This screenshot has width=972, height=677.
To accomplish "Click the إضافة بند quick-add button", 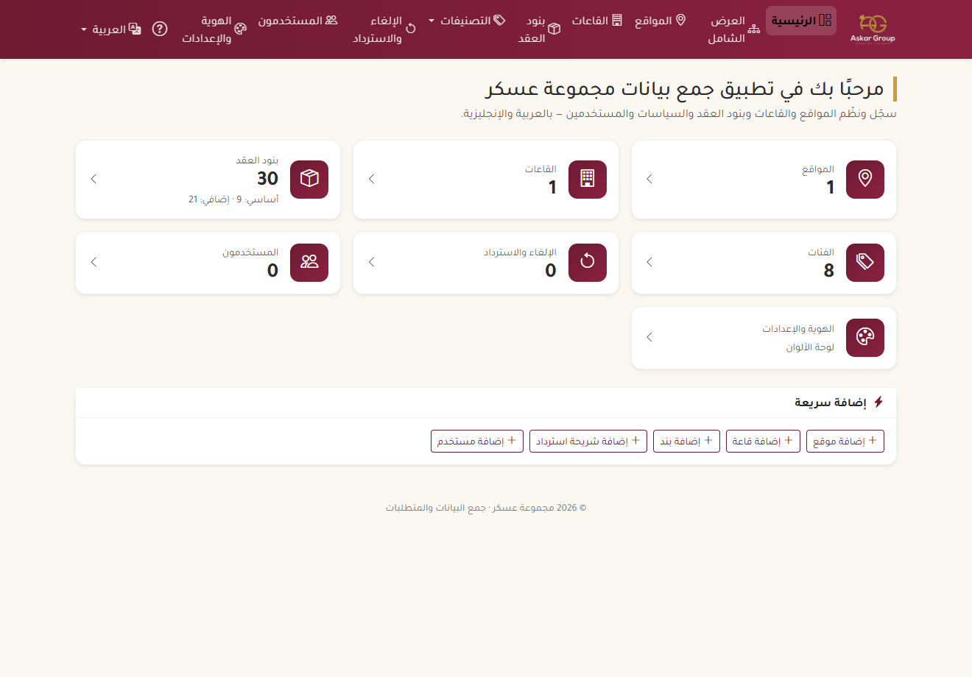I will (686, 442).
